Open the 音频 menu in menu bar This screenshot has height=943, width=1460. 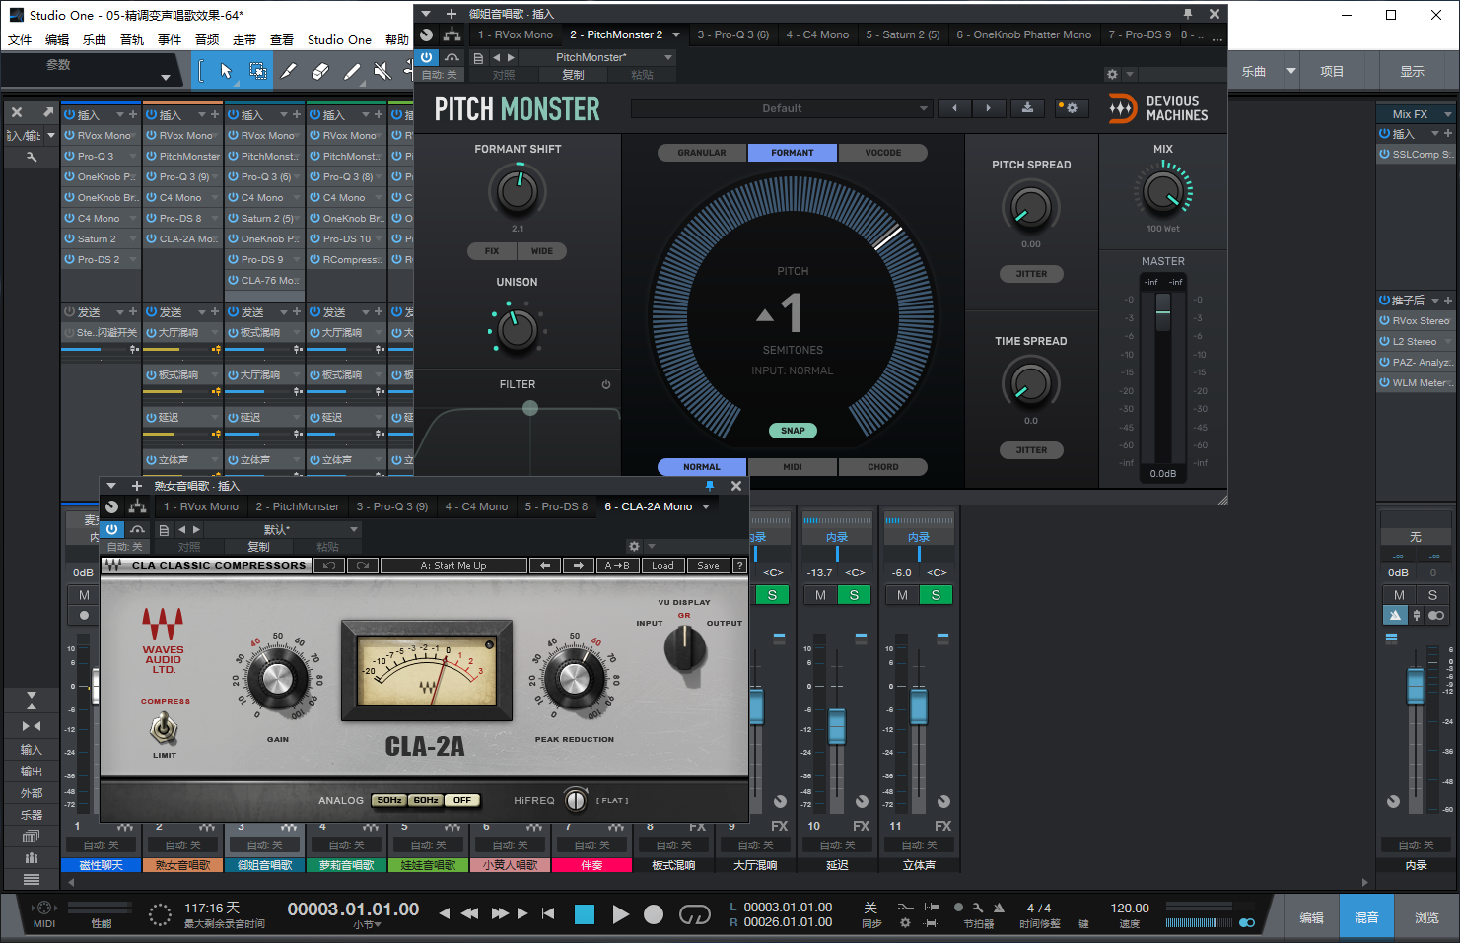coord(207,40)
